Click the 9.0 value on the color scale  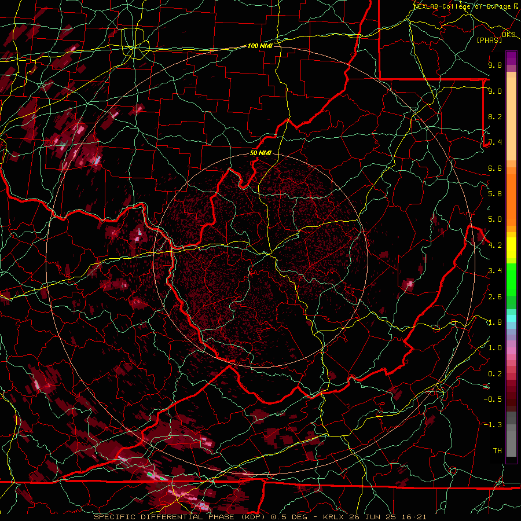tap(495, 91)
